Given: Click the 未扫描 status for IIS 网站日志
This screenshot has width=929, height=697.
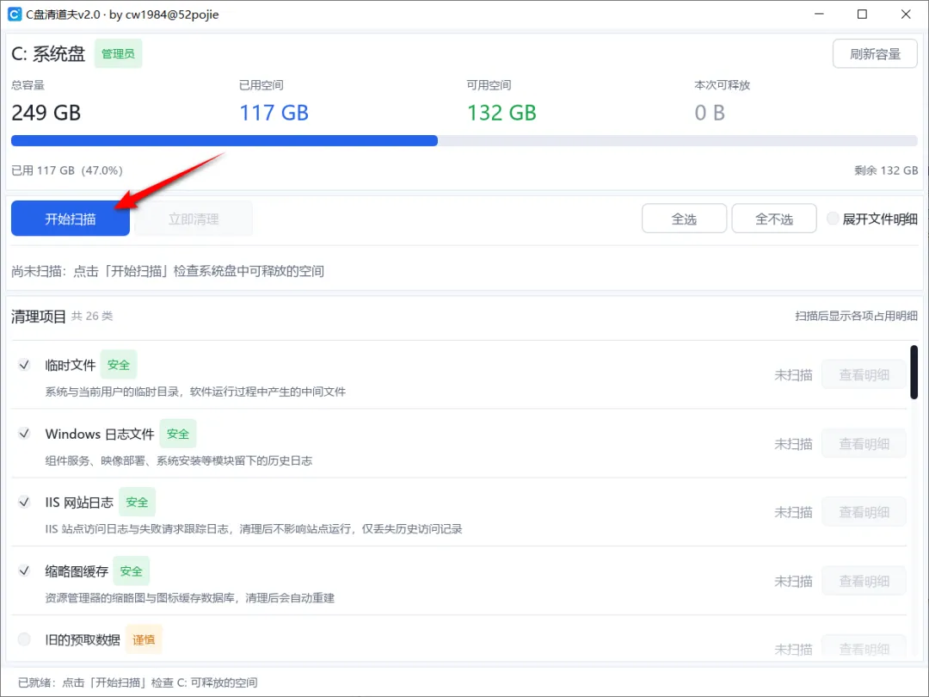Looking at the screenshot, I should click(x=793, y=513).
